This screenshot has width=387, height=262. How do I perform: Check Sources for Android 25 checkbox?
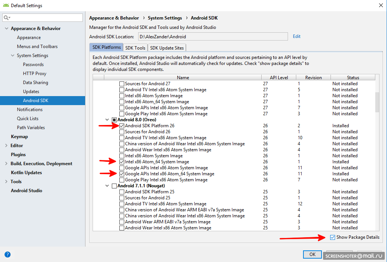(x=122, y=198)
